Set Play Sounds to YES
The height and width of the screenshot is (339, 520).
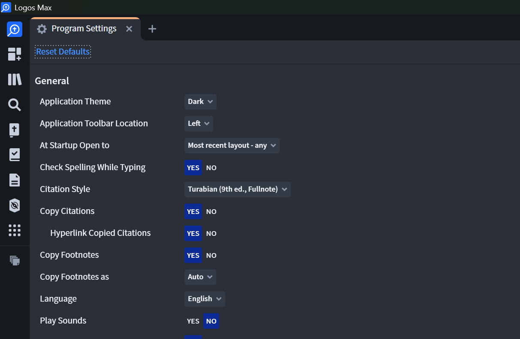pyautogui.click(x=193, y=321)
